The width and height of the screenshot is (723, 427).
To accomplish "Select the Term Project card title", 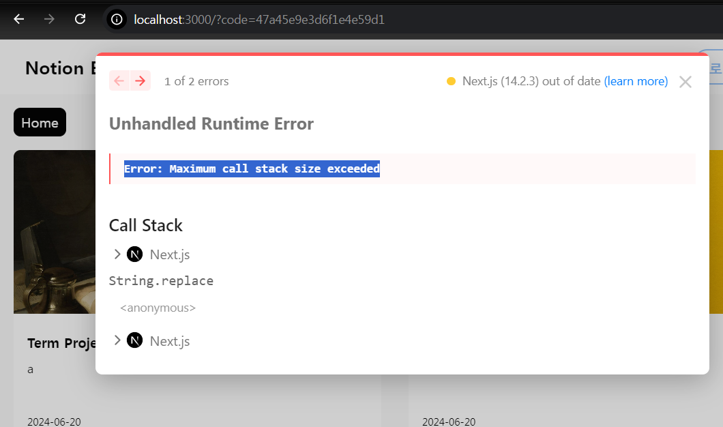I will pos(61,343).
